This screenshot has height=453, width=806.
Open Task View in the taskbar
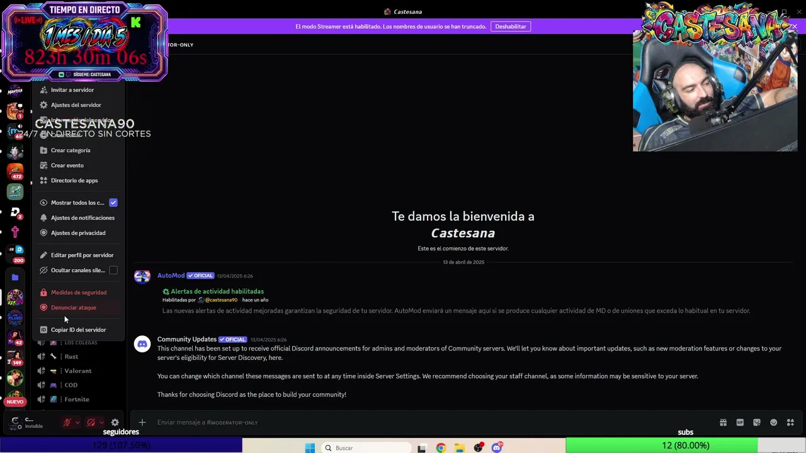click(x=422, y=448)
